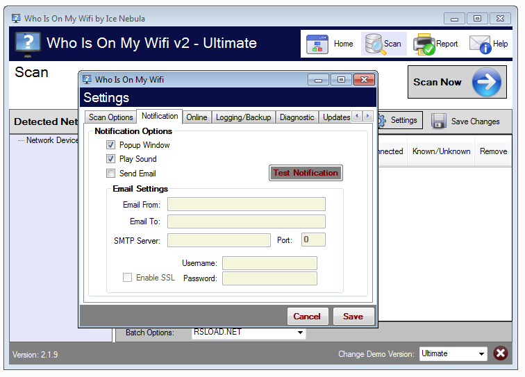
Task: Open the Logging/Backup tab
Action: [x=244, y=117]
